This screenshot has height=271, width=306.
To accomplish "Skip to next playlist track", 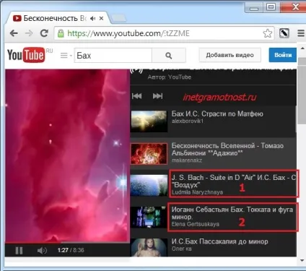I will tap(157, 96).
